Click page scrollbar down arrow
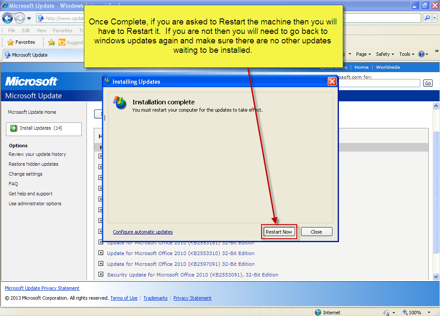This screenshot has height=316, width=440. pyautogui.click(x=436, y=276)
